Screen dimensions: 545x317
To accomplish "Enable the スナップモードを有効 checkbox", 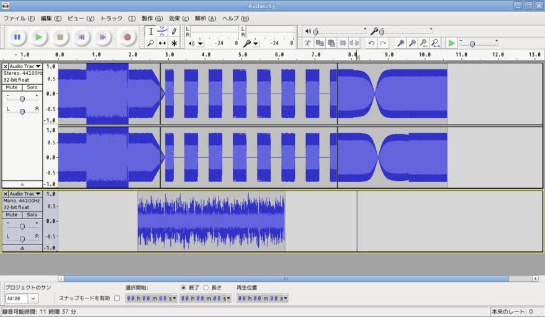I will tap(117, 298).
